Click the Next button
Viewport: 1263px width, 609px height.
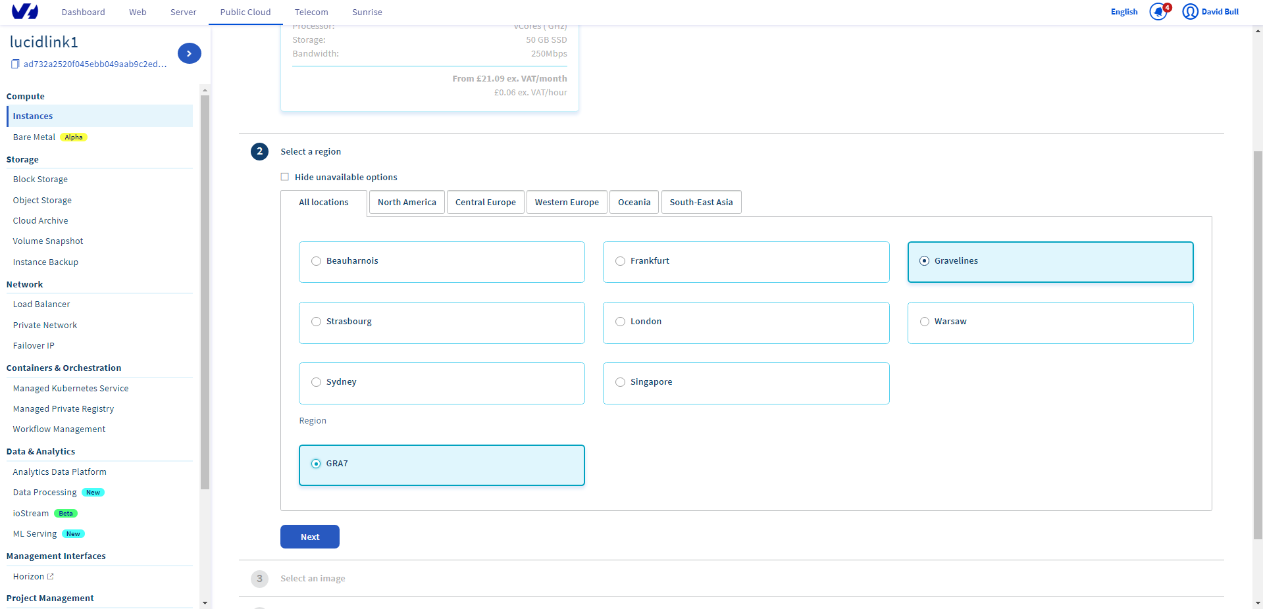click(310, 537)
